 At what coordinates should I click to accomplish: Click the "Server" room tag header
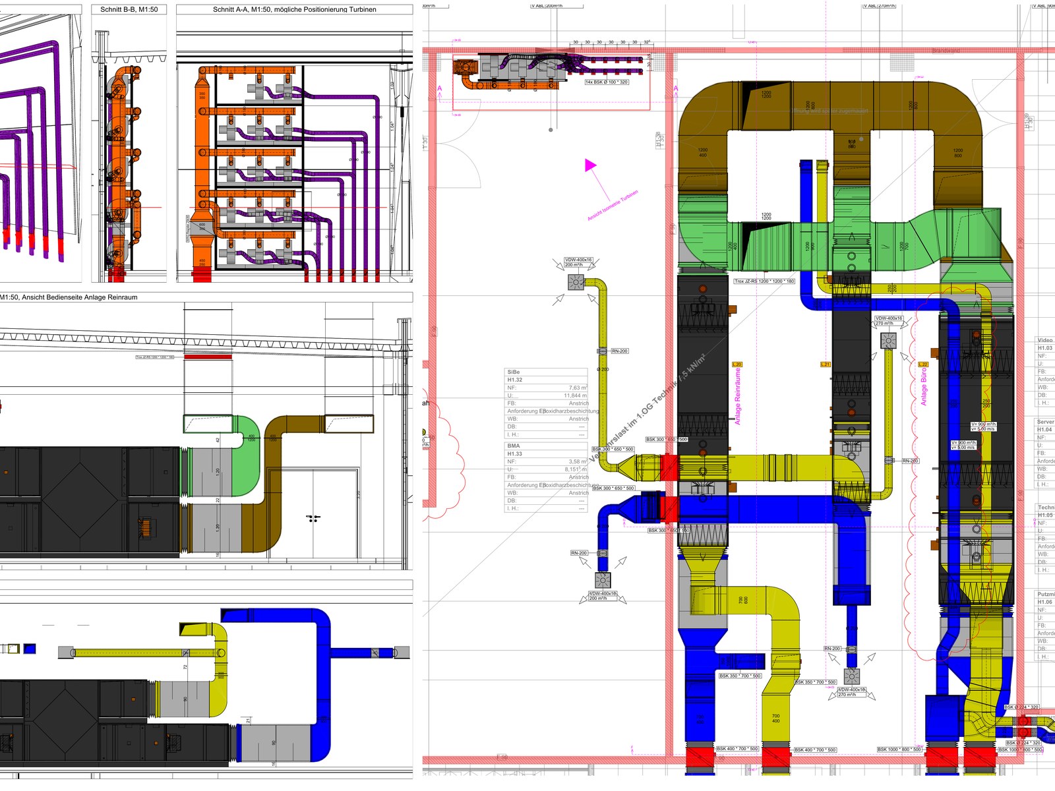click(1046, 422)
